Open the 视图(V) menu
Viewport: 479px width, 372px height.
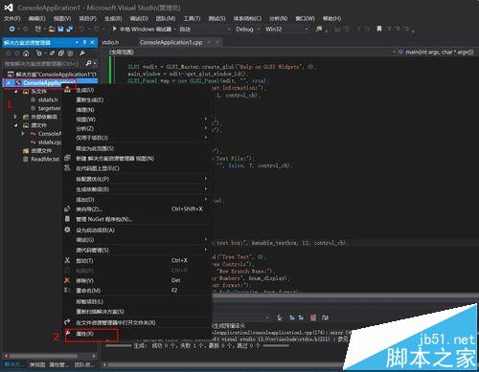[62, 19]
